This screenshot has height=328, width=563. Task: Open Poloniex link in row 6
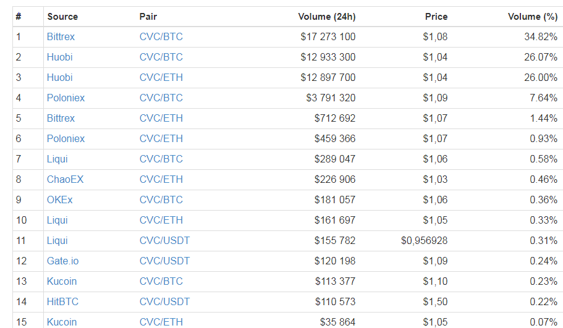pos(66,139)
